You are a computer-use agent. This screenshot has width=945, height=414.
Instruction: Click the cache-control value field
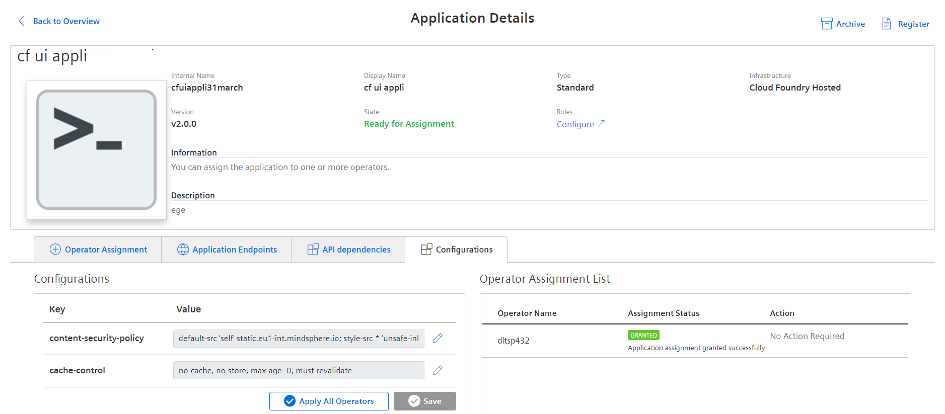coord(299,370)
